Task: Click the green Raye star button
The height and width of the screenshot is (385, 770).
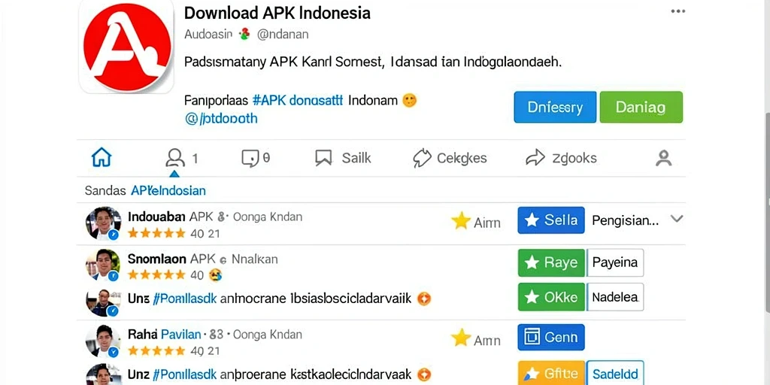Action: click(551, 262)
